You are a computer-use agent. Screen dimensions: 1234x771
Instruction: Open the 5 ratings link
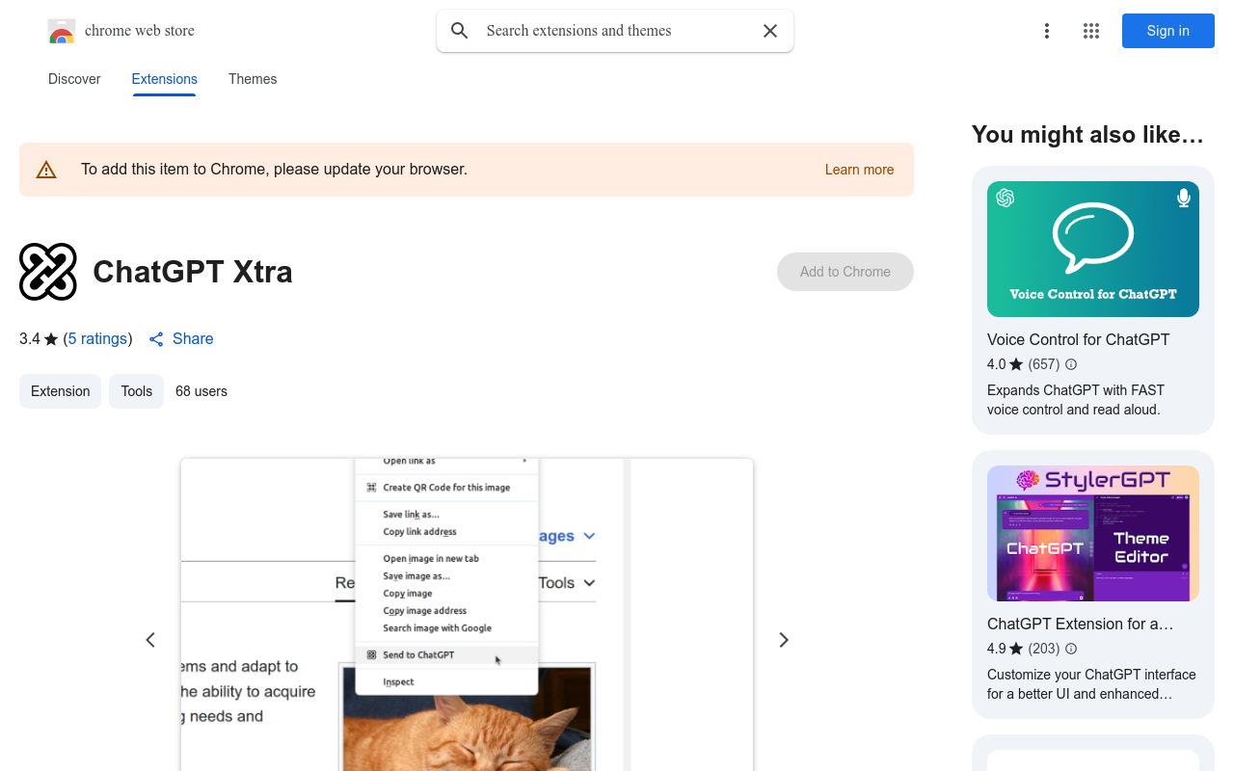(97, 339)
